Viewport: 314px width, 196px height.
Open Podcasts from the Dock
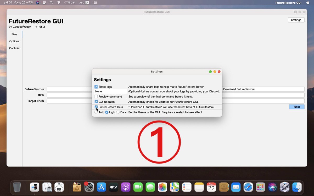pos(126,187)
